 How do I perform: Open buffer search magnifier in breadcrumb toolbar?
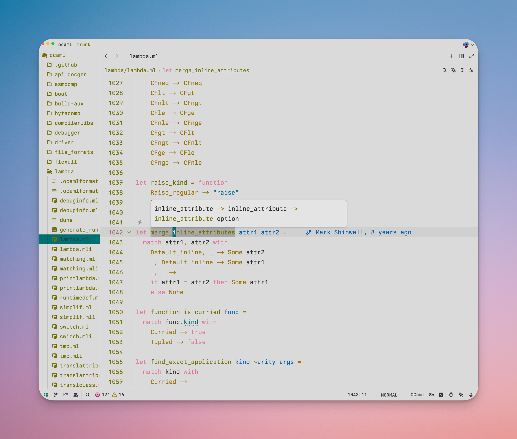[444, 70]
